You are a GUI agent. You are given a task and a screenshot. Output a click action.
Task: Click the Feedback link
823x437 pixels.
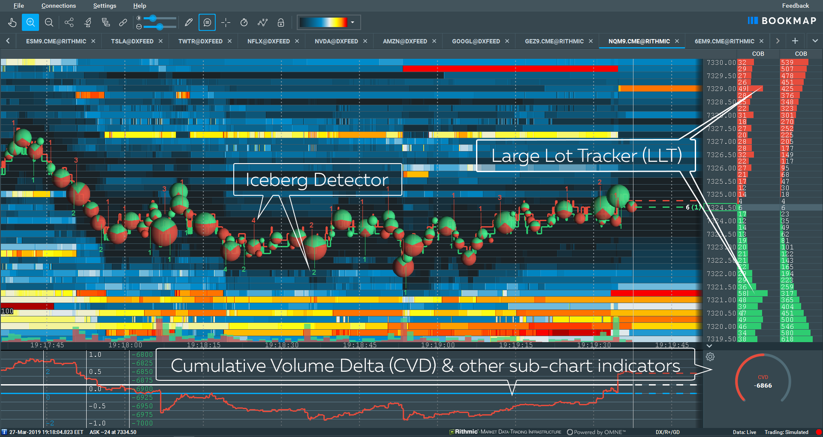click(x=795, y=6)
